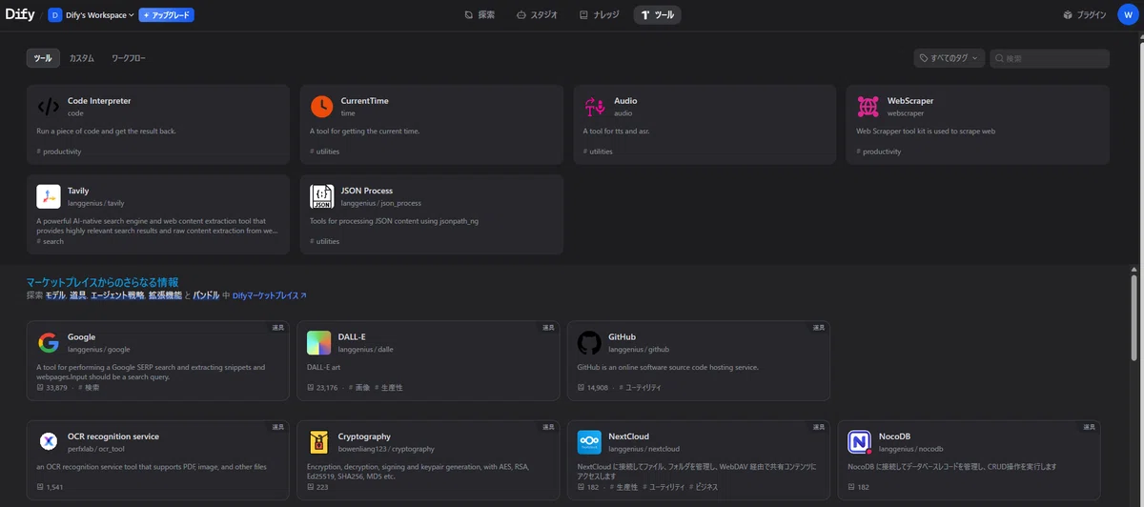Click the Tavily tool icon
The width and height of the screenshot is (1144, 507).
click(x=49, y=196)
